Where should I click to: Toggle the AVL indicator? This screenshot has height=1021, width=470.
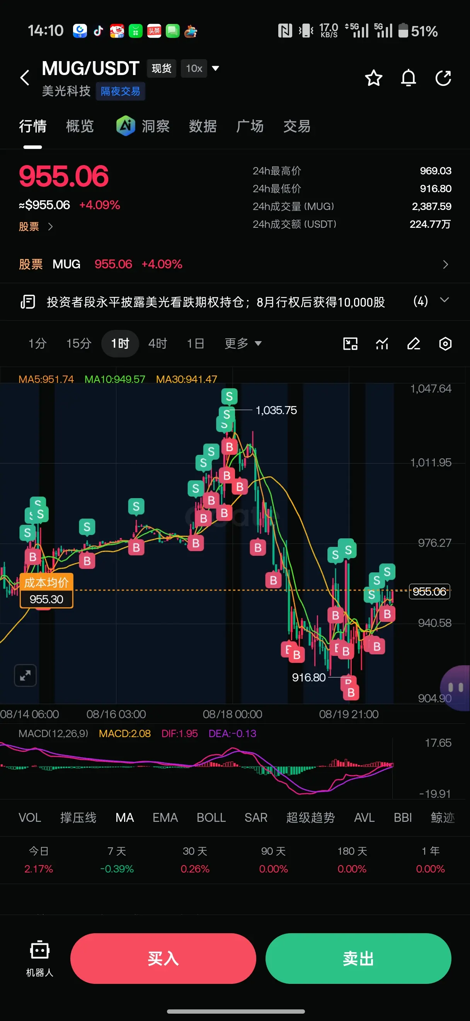(364, 817)
